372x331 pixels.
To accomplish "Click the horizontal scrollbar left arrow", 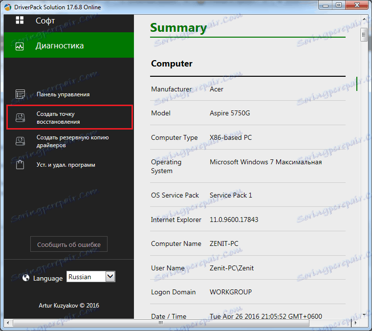I will pos(8,323).
